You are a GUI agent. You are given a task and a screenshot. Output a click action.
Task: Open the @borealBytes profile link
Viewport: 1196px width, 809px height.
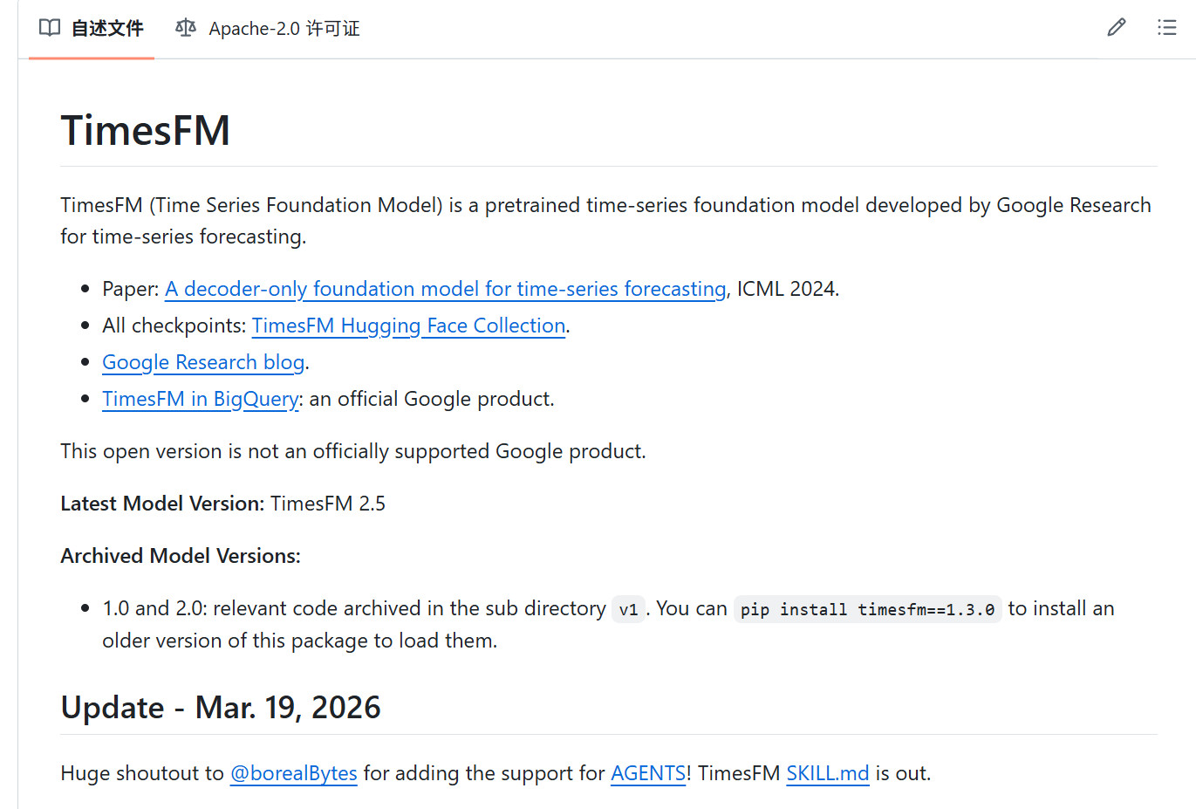point(293,773)
